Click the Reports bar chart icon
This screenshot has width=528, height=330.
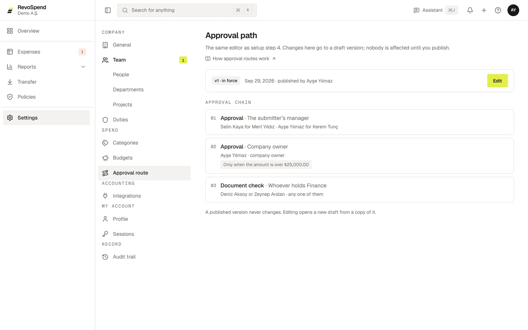10,67
